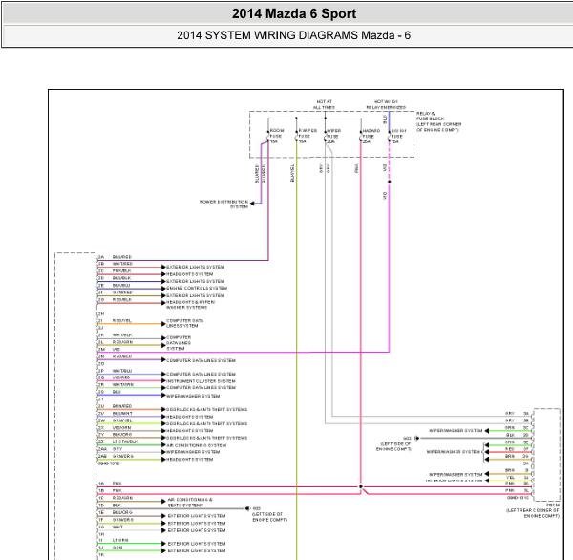The image size is (573, 560).
Task: Click "HEADLIGHTS & WIPER/WASHER SYSTEMS" reference
Action: pos(190,305)
